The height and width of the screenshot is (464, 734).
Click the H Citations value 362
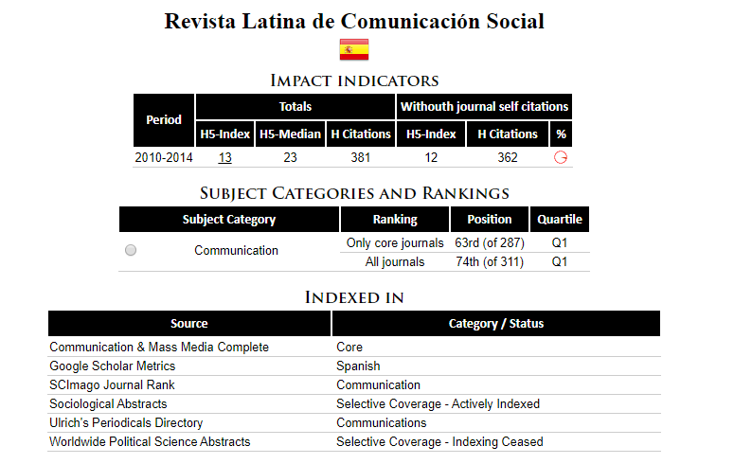[508, 157]
